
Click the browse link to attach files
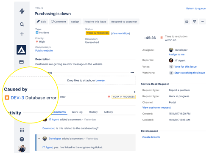point(100,80)
